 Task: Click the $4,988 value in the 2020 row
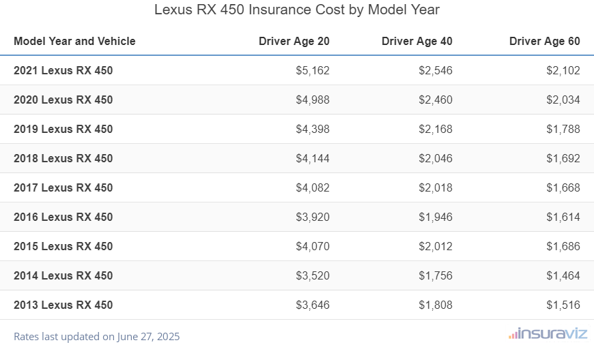(x=313, y=100)
